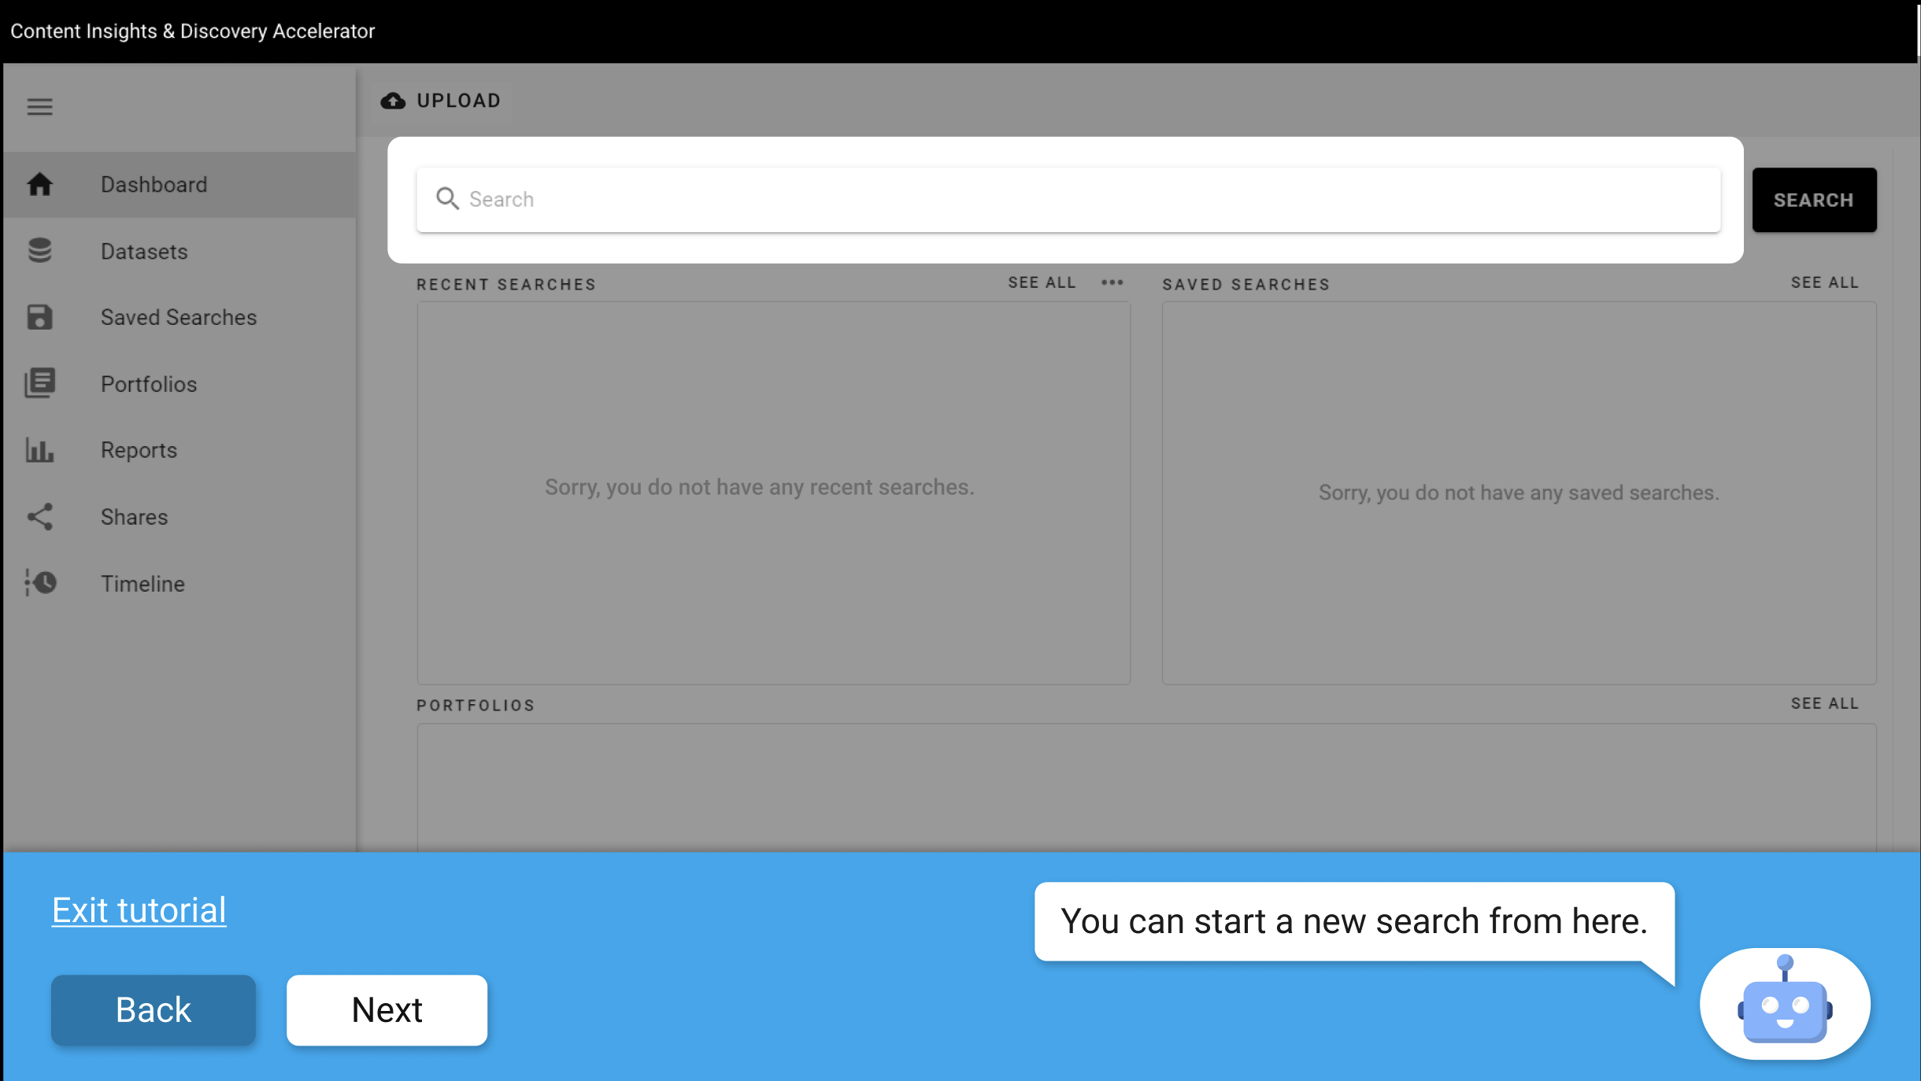
Task: Open Reports from the sidebar
Action: point(180,450)
